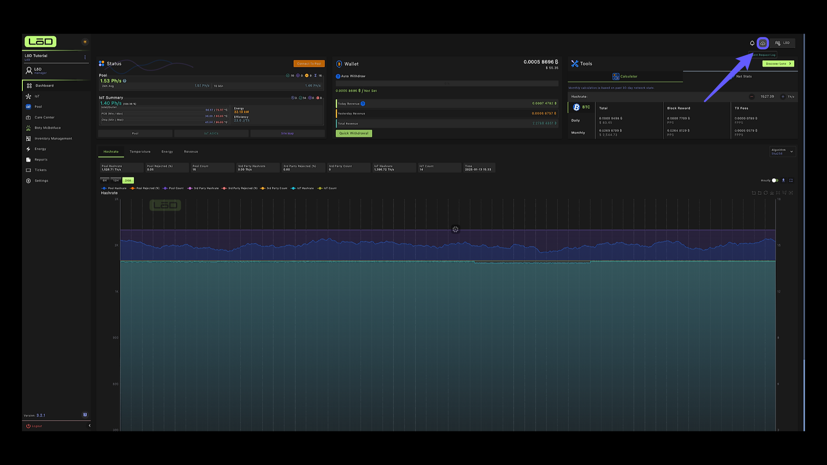The image size is (827, 465).
Task: Open the Algorithm Sha256 dropdown
Action: 782,152
